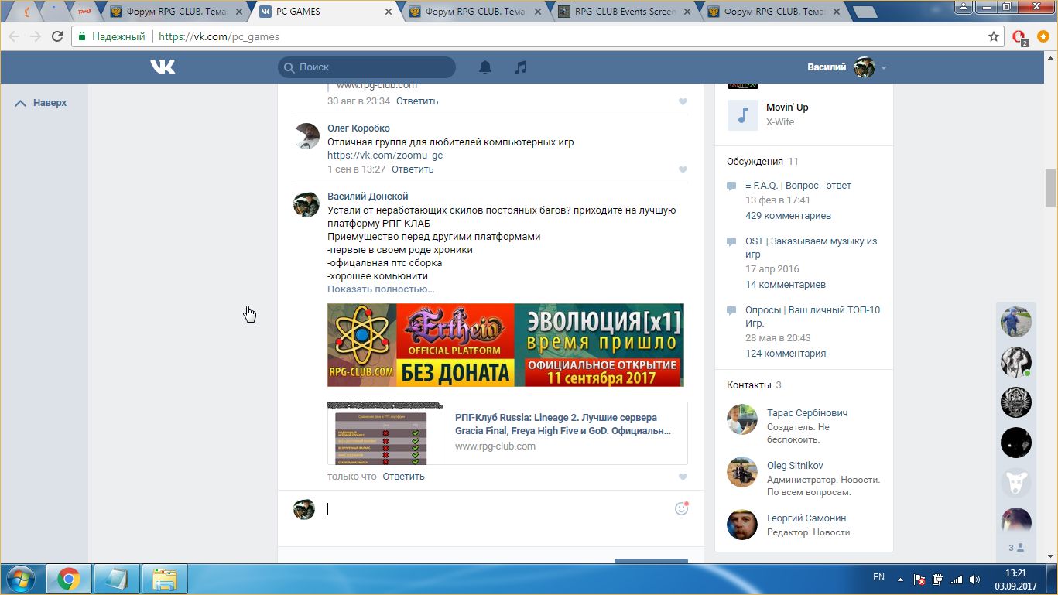Screen dimensions: 1058x595
Task: Click the power plug icon in tray
Action: 938,579
